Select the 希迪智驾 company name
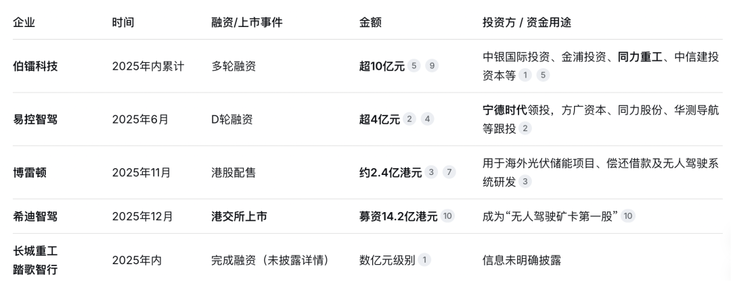This screenshot has height=281, width=731. (35, 216)
